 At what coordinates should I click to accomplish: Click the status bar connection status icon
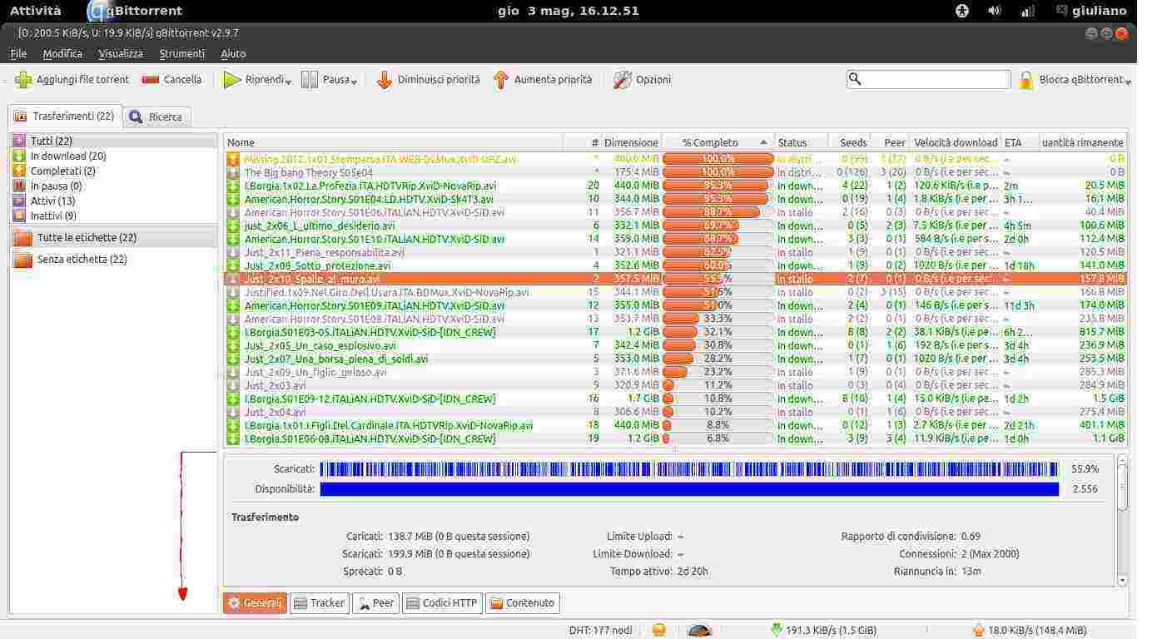[x=658, y=630]
